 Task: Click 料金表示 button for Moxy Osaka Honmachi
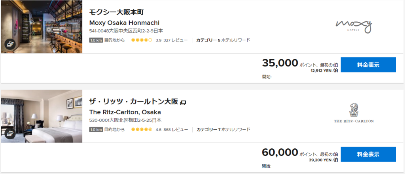pyautogui.click(x=368, y=65)
